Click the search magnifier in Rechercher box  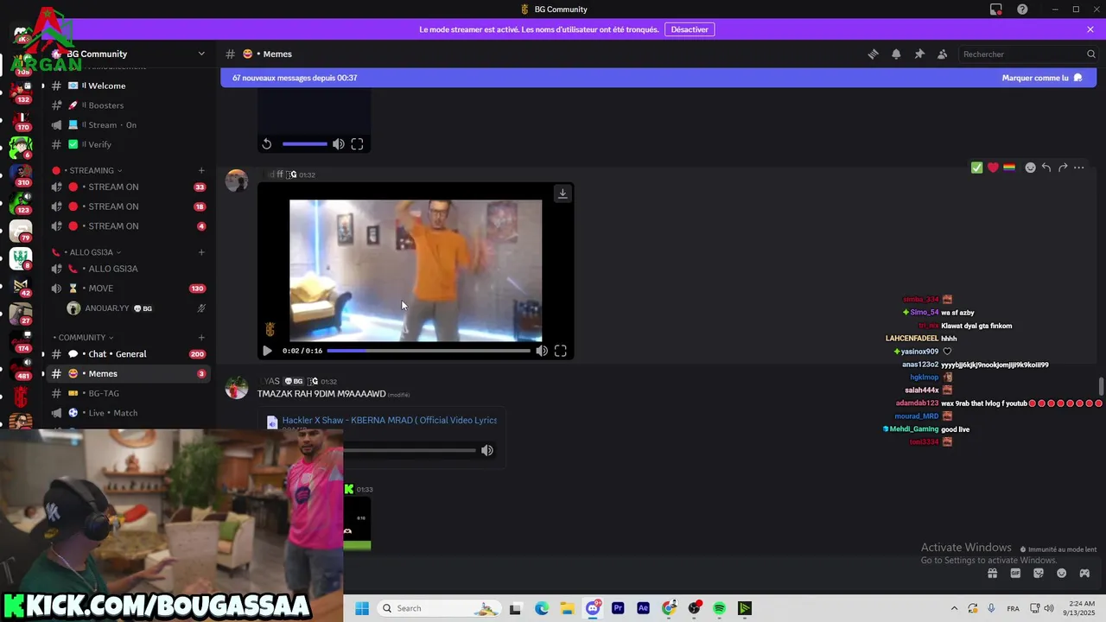(x=1090, y=54)
